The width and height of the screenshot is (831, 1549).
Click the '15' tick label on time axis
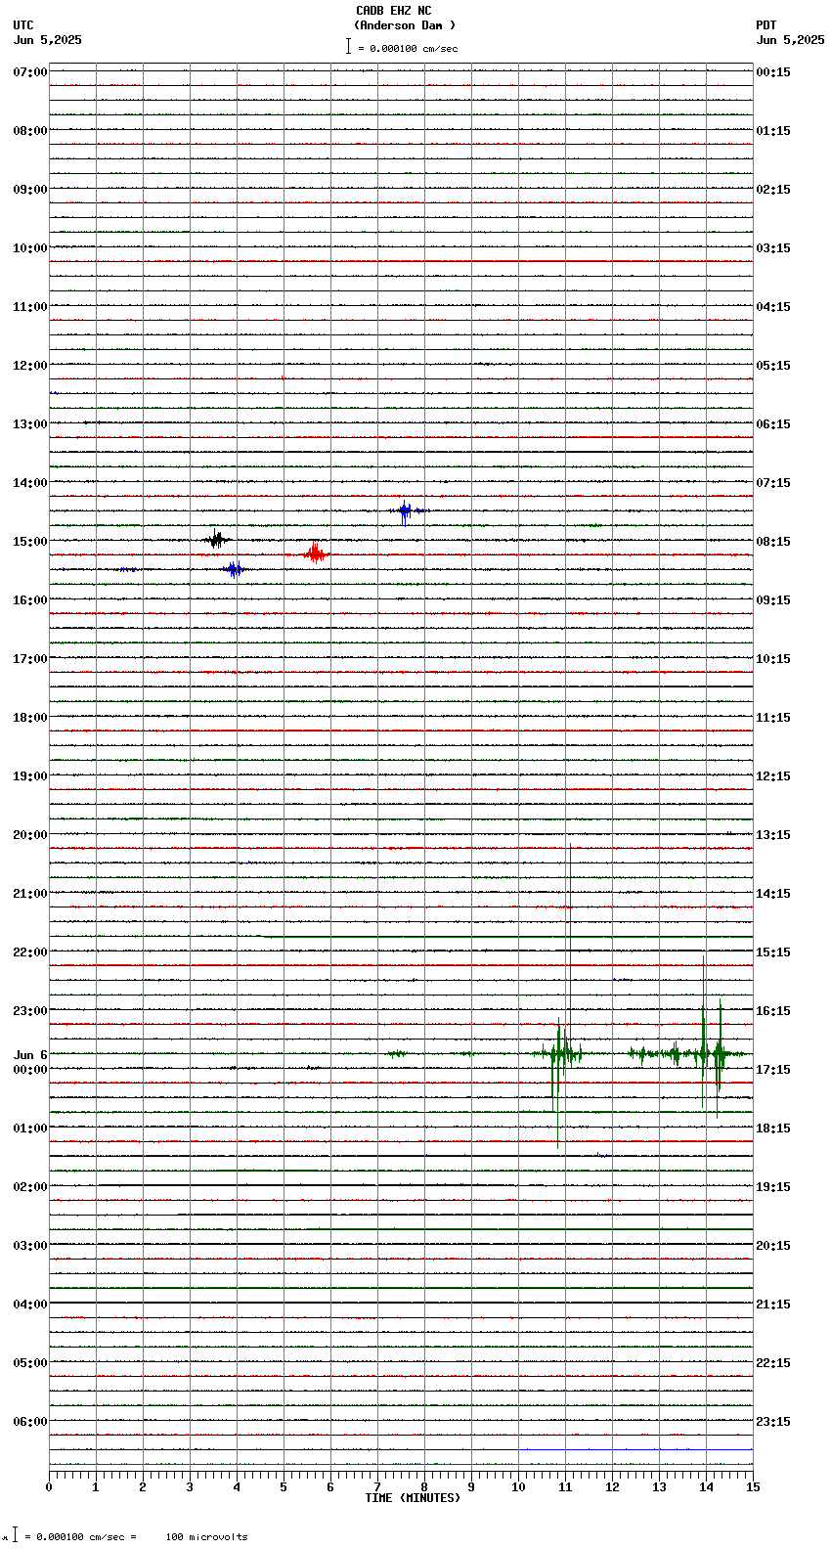[753, 1487]
